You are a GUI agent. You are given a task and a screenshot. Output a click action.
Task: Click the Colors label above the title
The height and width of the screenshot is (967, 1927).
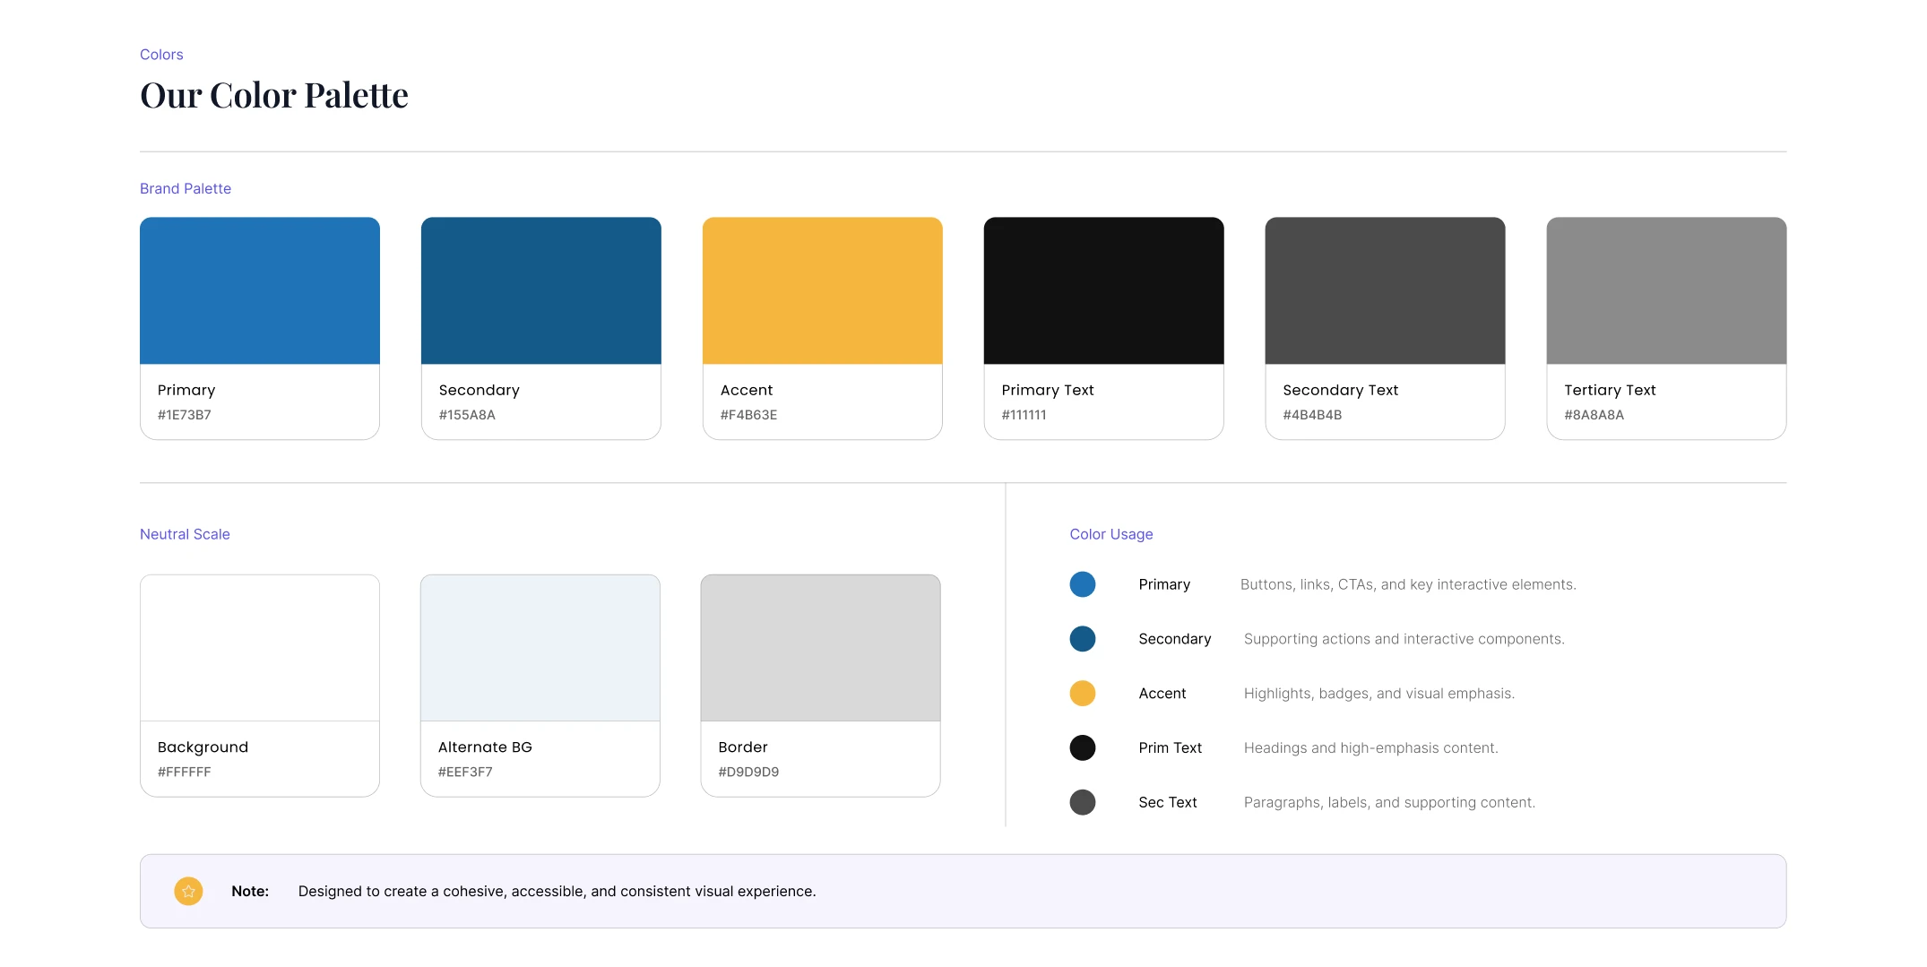pos(161,55)
